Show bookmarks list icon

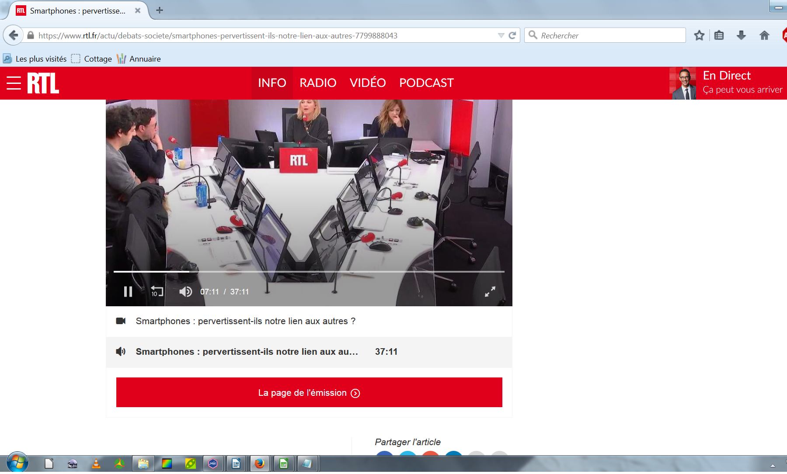(719, 35)
